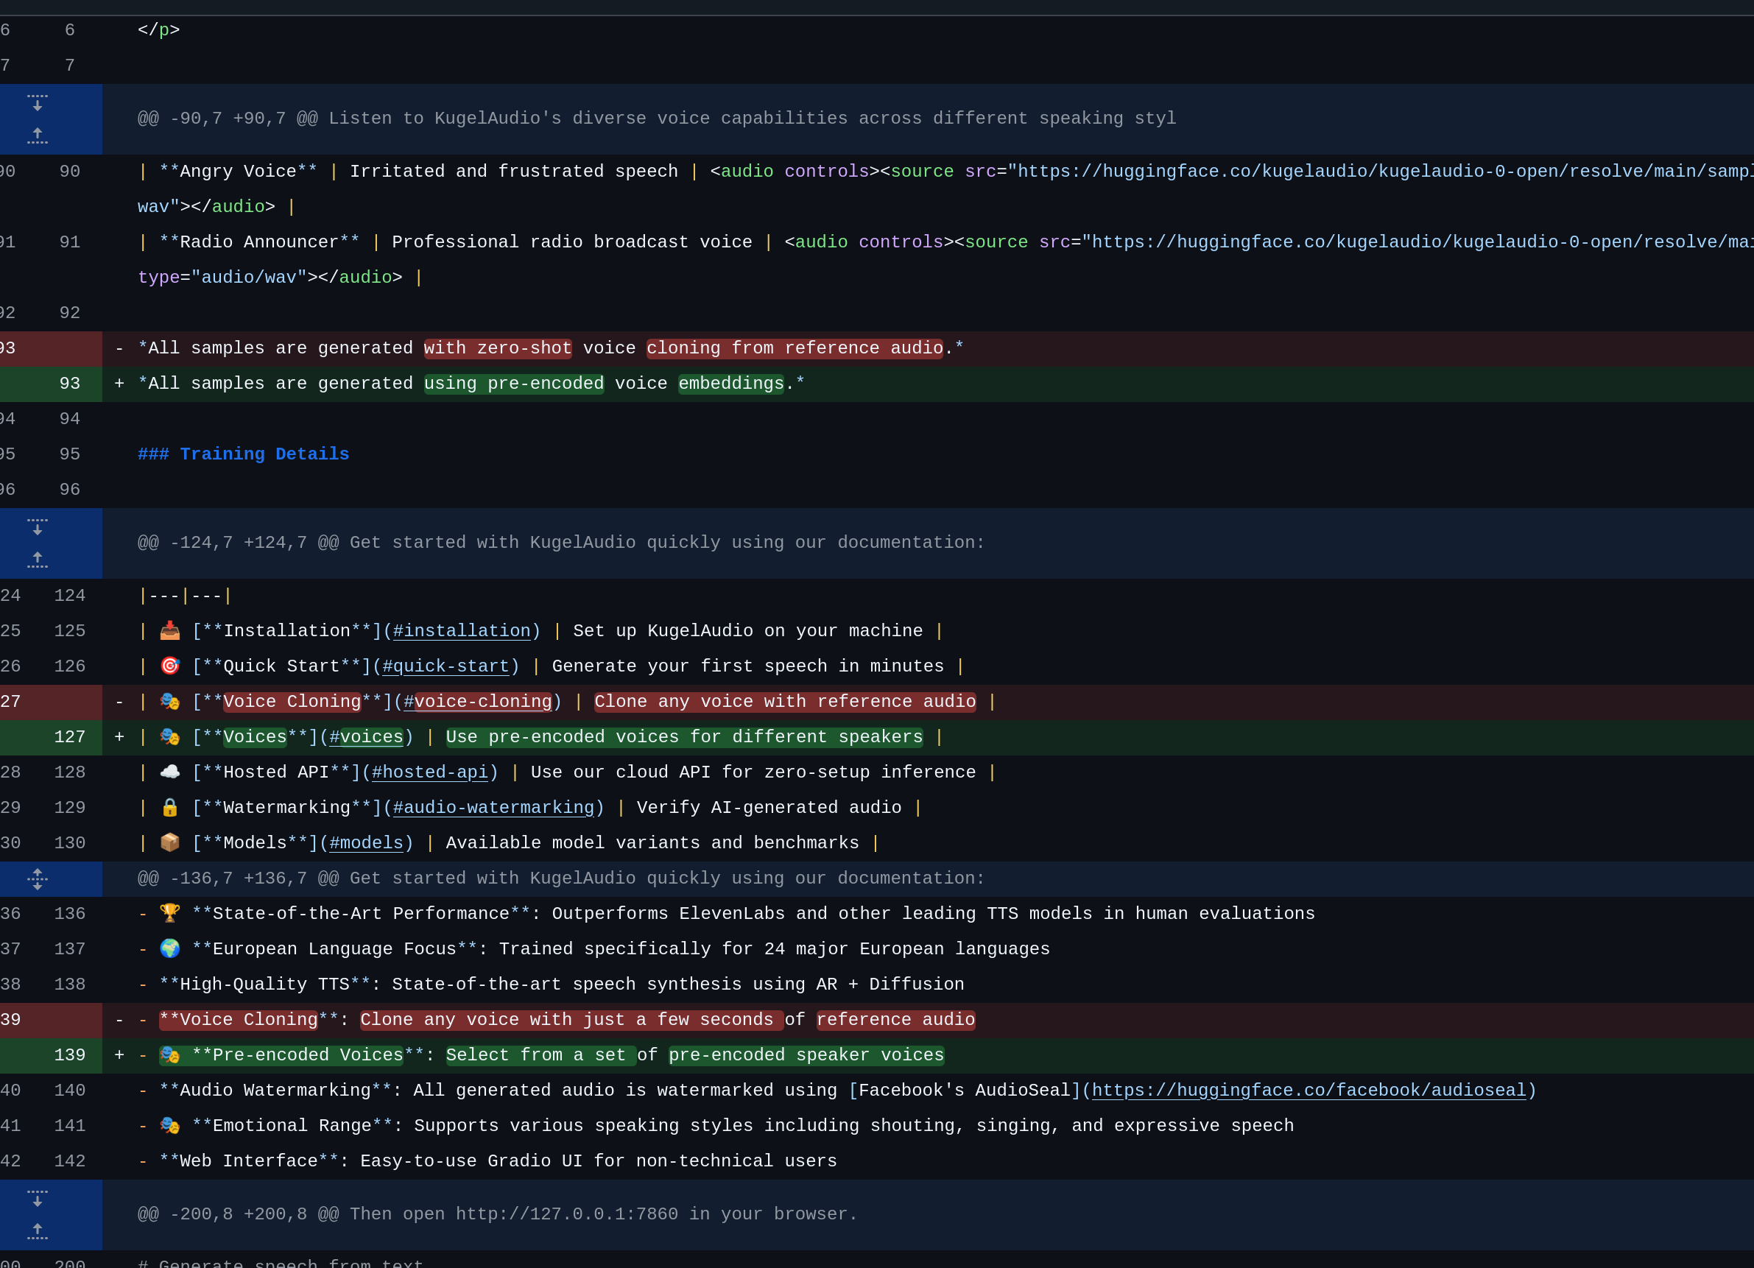Click the added #voices link
Screen dimensions: 1754x1268
(x=366, y=738)
